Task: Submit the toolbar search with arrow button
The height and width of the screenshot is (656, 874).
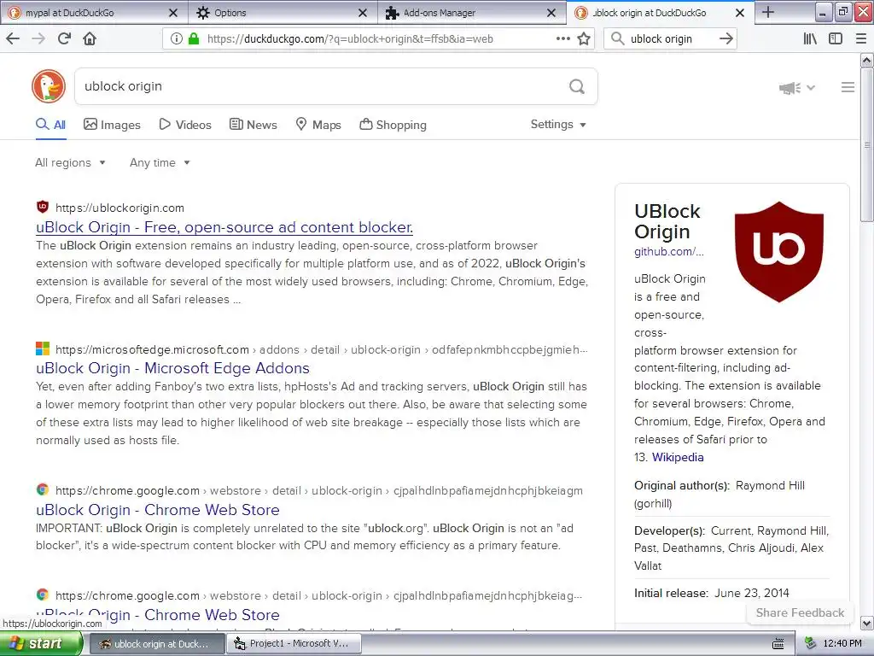Action: [725, 38]
